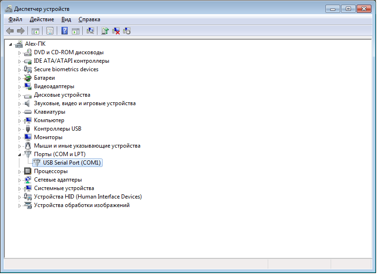The height and width of the screenshot is (274, 377).
Task: Select the Порты (COM и LPT) label
Action: tap(60, 154)
